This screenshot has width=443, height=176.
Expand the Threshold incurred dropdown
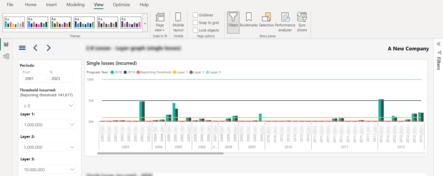(48, 106)
